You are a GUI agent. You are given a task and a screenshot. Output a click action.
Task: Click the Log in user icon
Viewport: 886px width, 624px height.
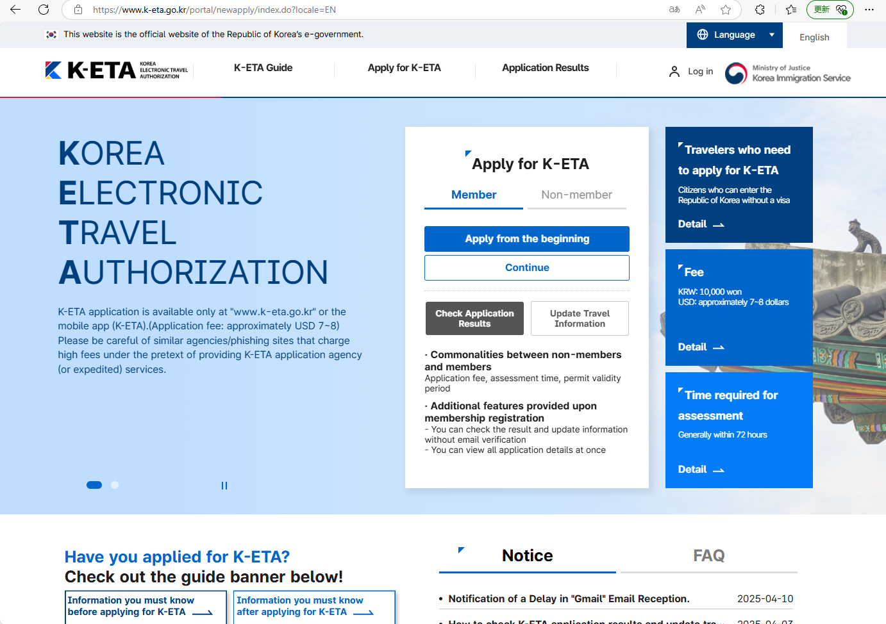pos(674,72)
